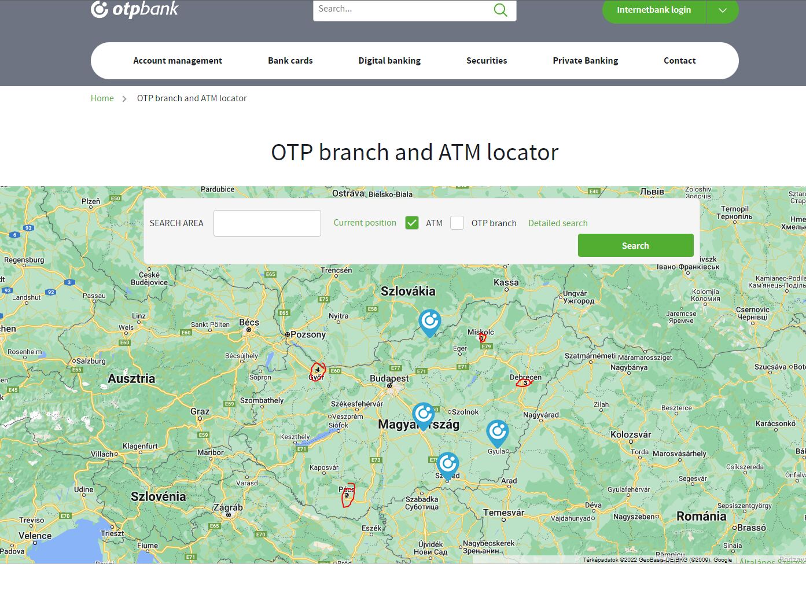Expand the Internetbank login dropdown arrow

coord(723,10)
